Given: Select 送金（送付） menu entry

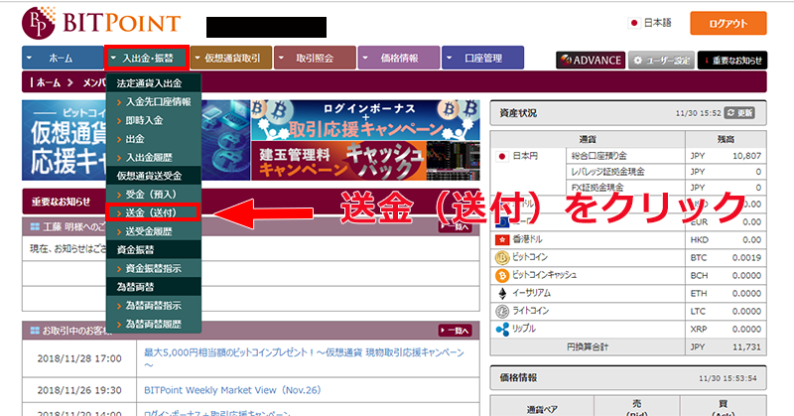Looking at the screenshot, I should [x=153, y=212].
